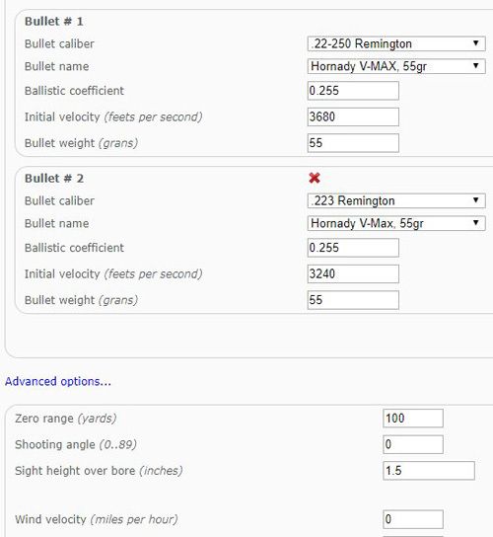
Task: Click arrow on Bullet #1 Hornady V-MAX selector
Action: 475,66
